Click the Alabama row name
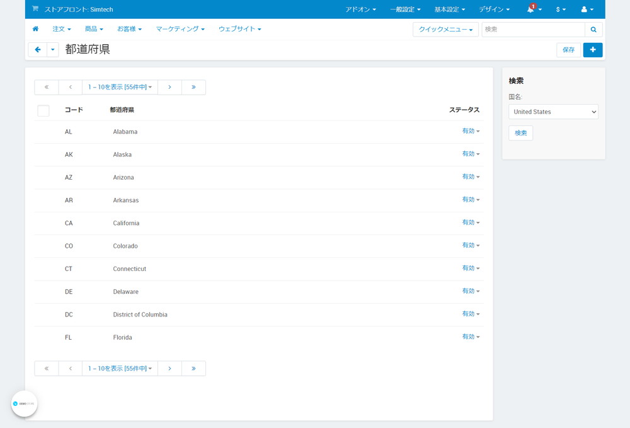The height and width of the screenshot is (428, 630). tap(125, 132)
